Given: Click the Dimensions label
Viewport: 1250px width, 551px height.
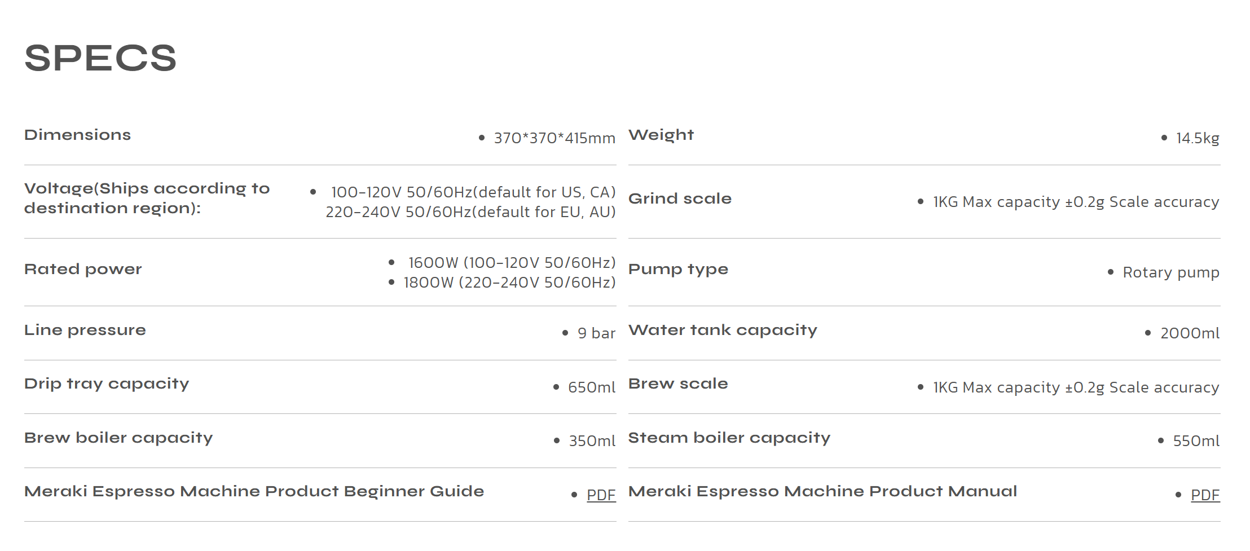Looking at the screenshot, I should 77,135.
